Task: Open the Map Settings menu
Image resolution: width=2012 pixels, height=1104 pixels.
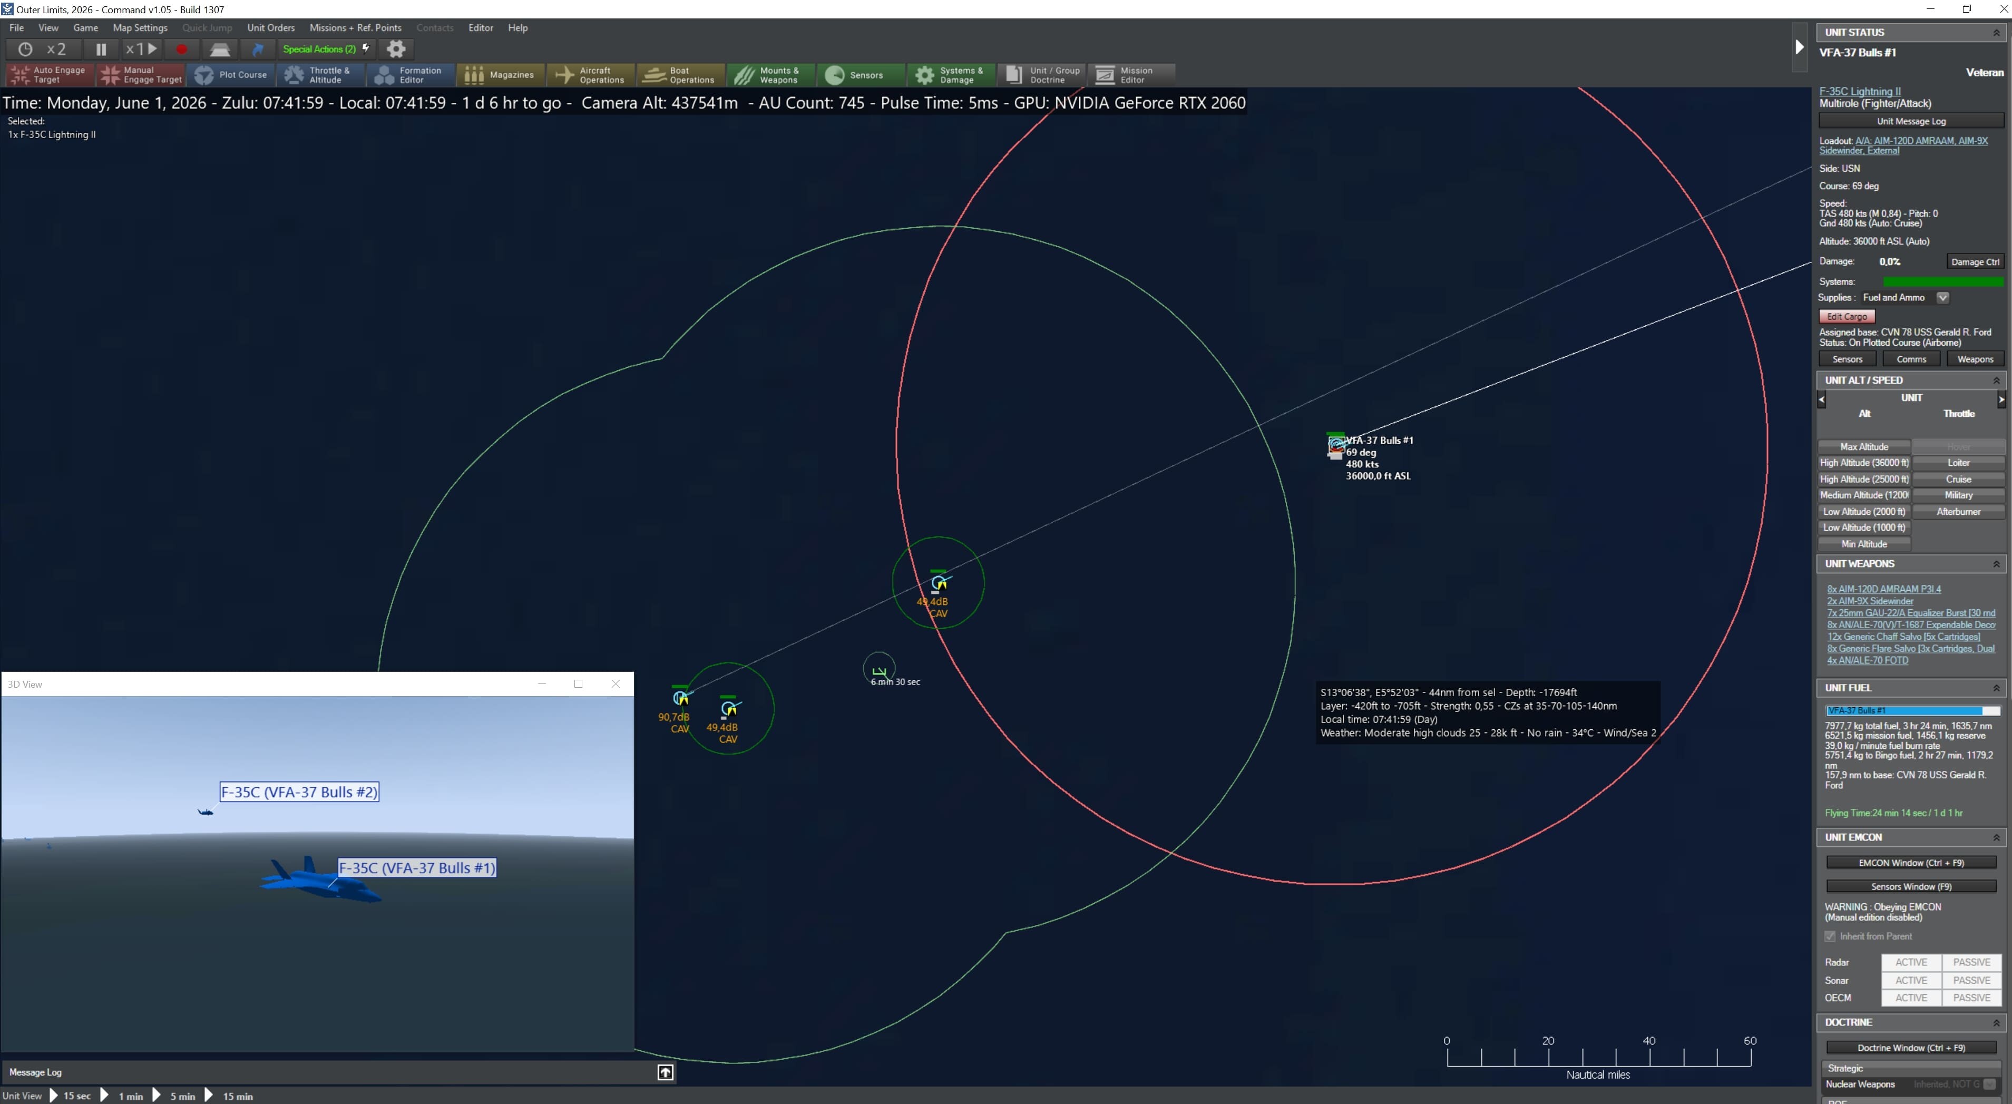Action: pyautogui.click(x=140, y=27)
